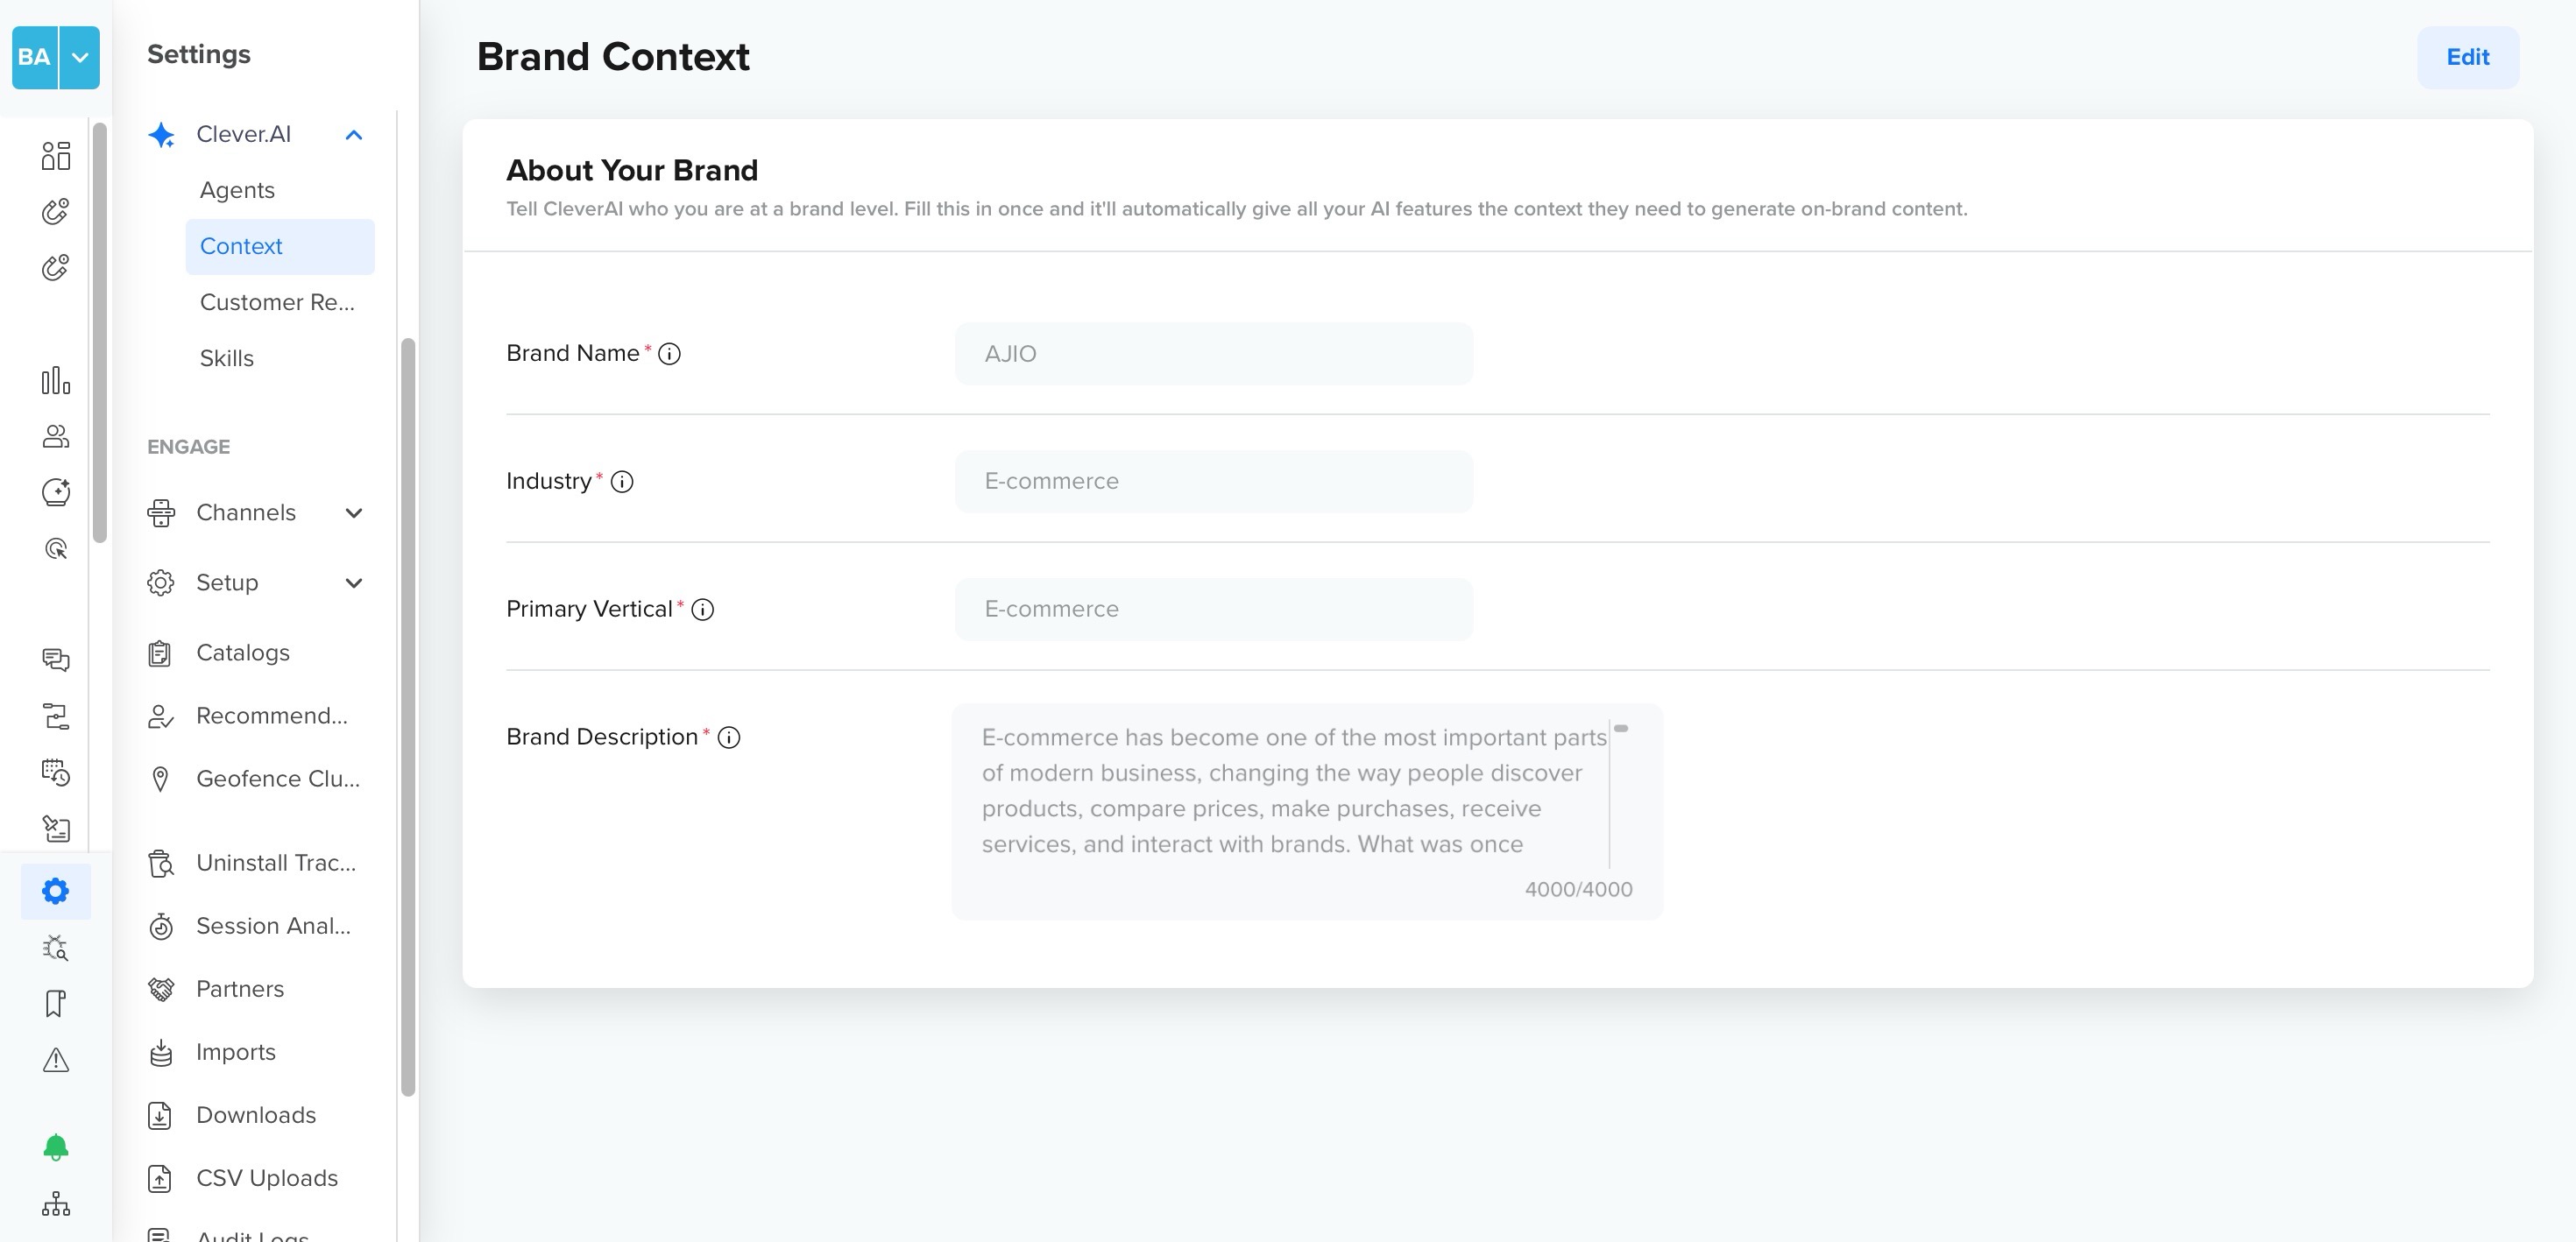Go to Catalogs settings
This screenshot has width=2576, height=1242.
[243, 653]
